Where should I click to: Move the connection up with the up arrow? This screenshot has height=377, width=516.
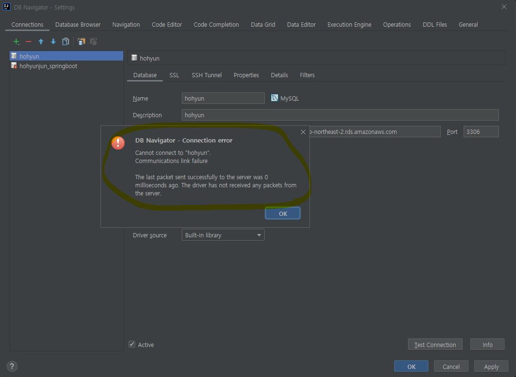click(41, 41)
